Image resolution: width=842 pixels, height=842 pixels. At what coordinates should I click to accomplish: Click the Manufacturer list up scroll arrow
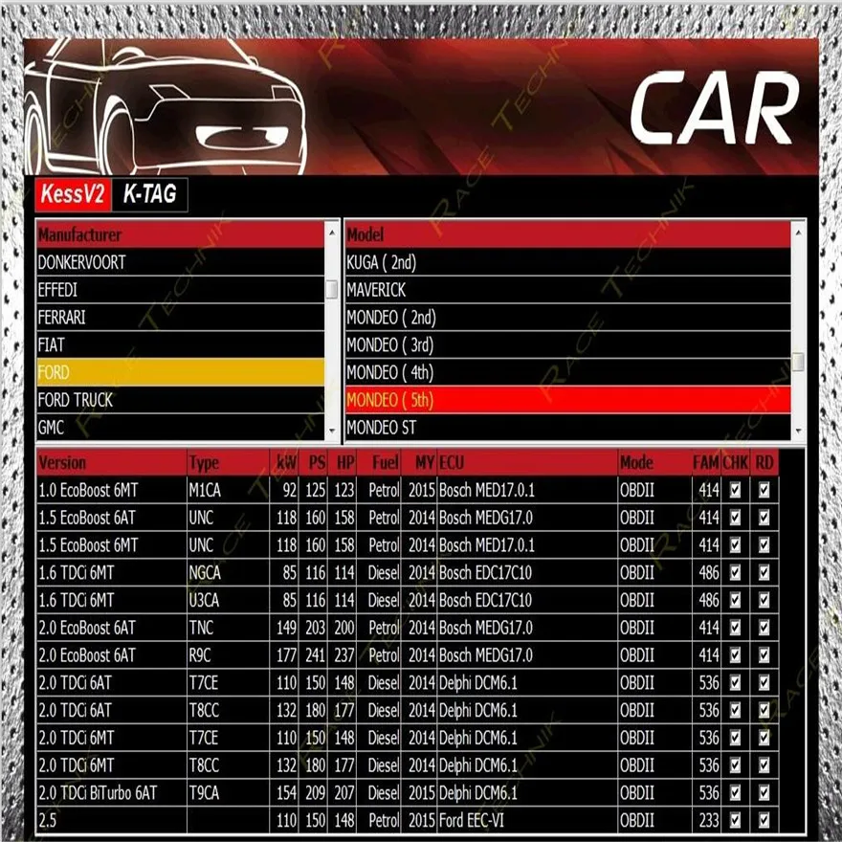click(x=332, y=233)
